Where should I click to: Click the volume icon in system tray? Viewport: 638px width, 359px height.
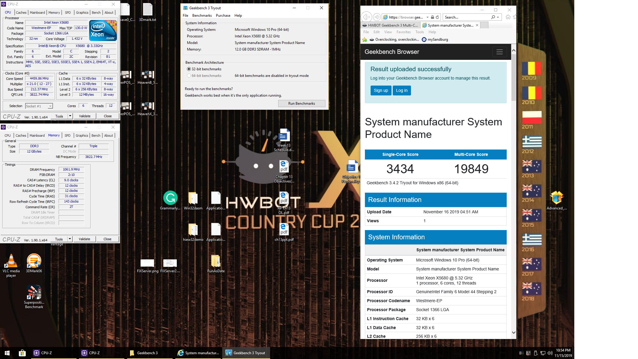[550, 353]
